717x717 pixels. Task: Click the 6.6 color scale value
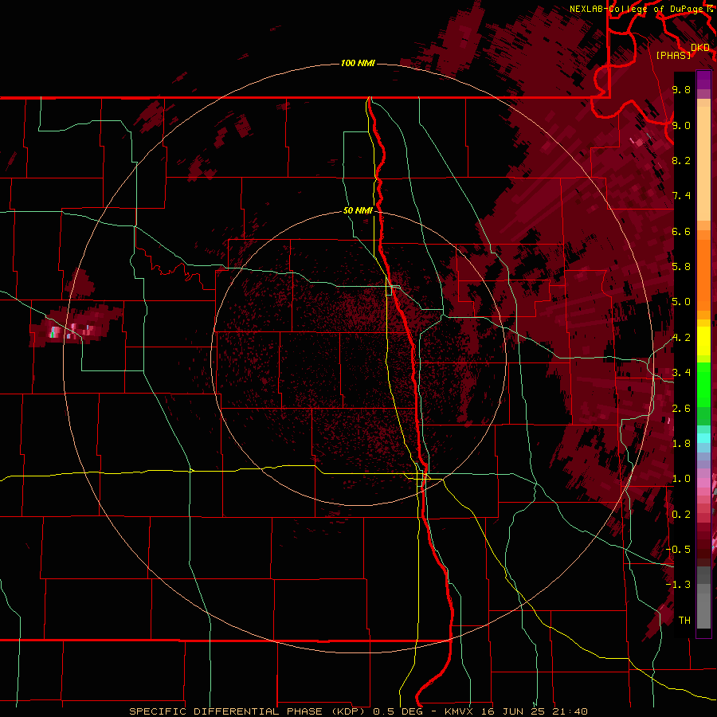coord(681,231)
